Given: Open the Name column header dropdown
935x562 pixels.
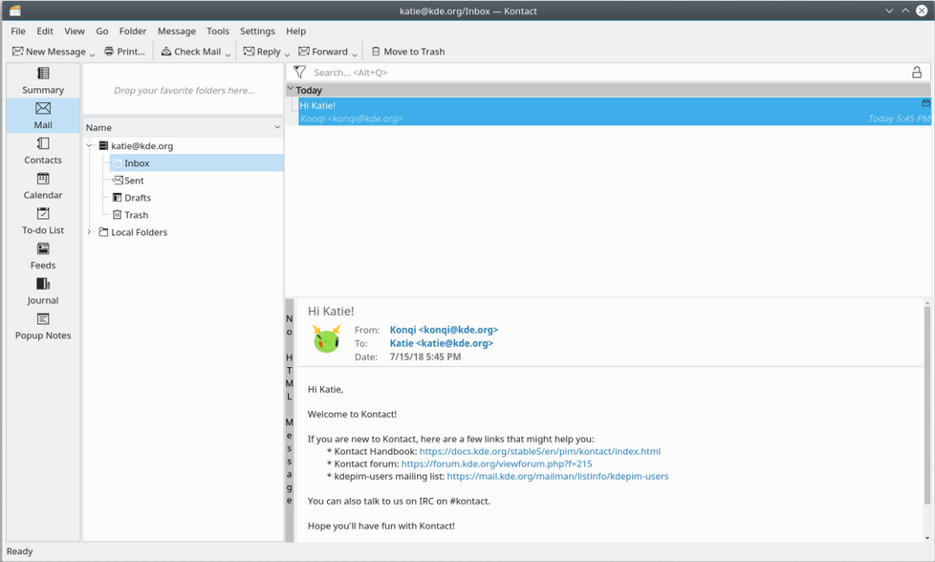Looking at the screenshot, I should click(277, 127).
